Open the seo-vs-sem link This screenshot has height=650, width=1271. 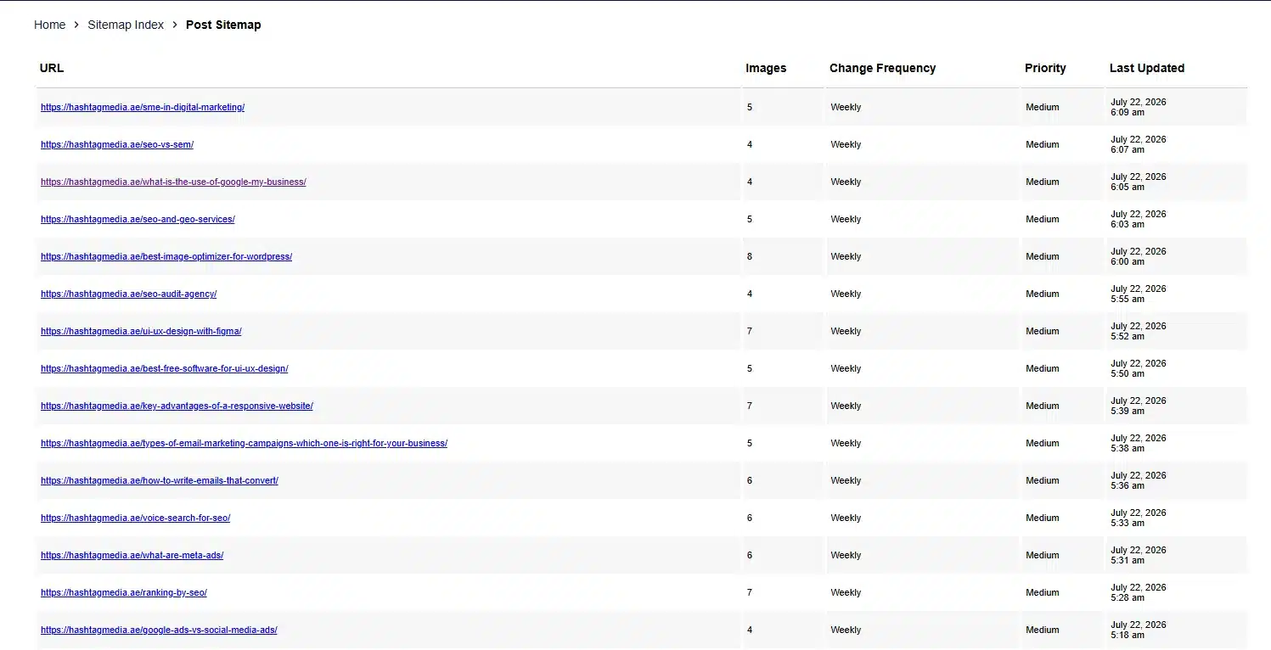tap(117, 144)
